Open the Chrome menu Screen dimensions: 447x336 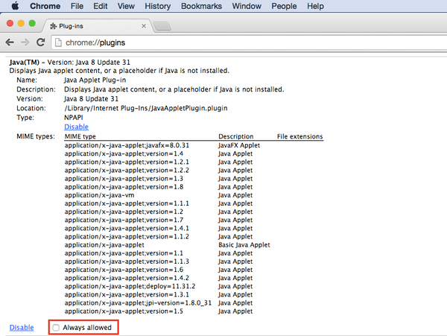point(45,6)
